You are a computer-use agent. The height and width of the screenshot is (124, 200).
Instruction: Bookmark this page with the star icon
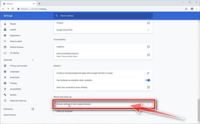click(186, 9)
